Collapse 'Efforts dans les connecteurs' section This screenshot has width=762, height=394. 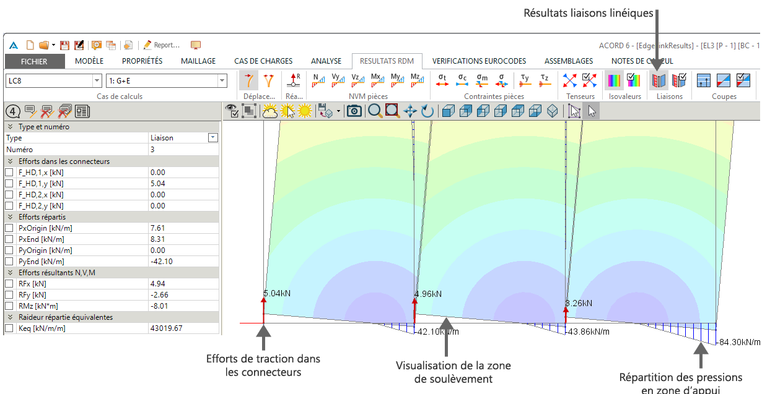click(x=10, y=161)
